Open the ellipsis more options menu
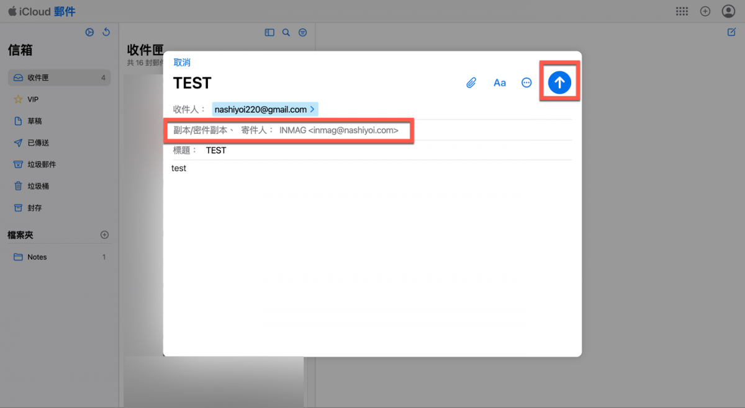The image size is (745, 408). (x=526, y=82)
